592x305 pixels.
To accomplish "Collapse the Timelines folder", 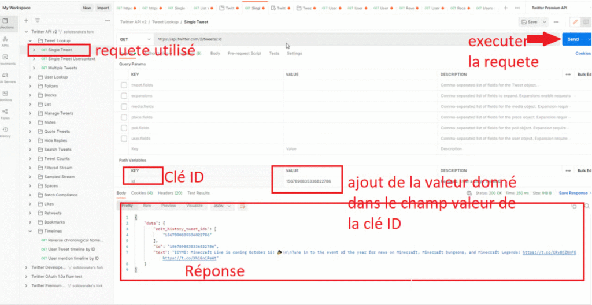I will (31, 231).
